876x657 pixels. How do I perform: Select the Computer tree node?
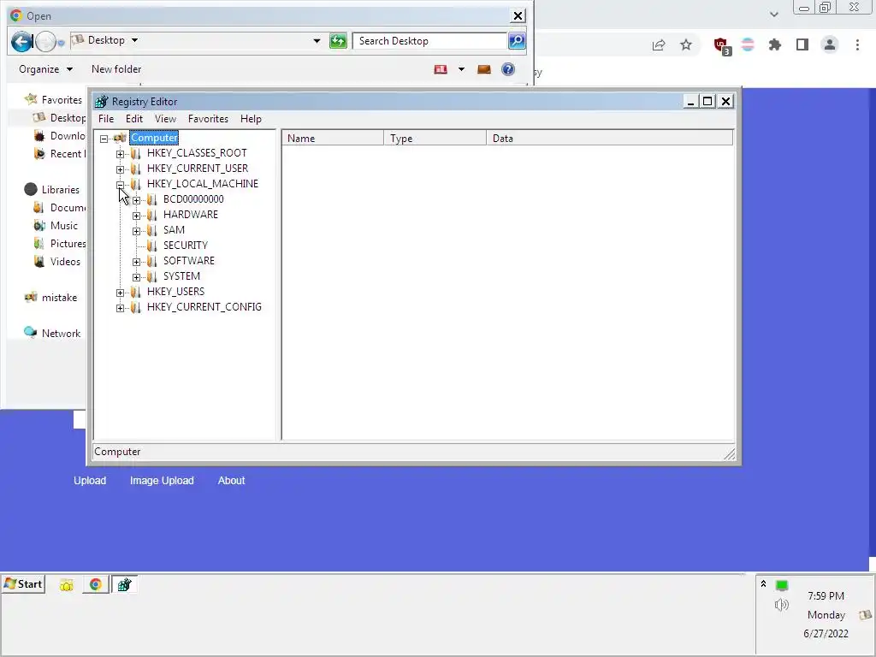pos(154,138)
